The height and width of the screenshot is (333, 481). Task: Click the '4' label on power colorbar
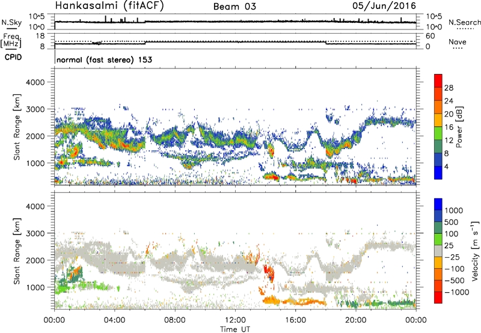[446, 167]
